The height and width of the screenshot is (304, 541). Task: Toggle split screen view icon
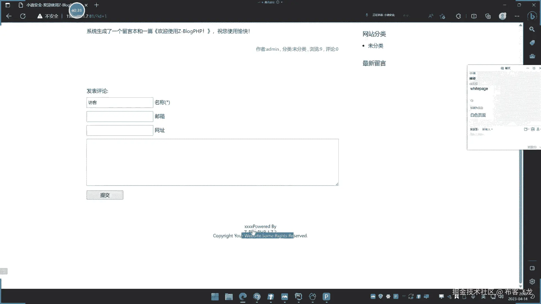474,16
